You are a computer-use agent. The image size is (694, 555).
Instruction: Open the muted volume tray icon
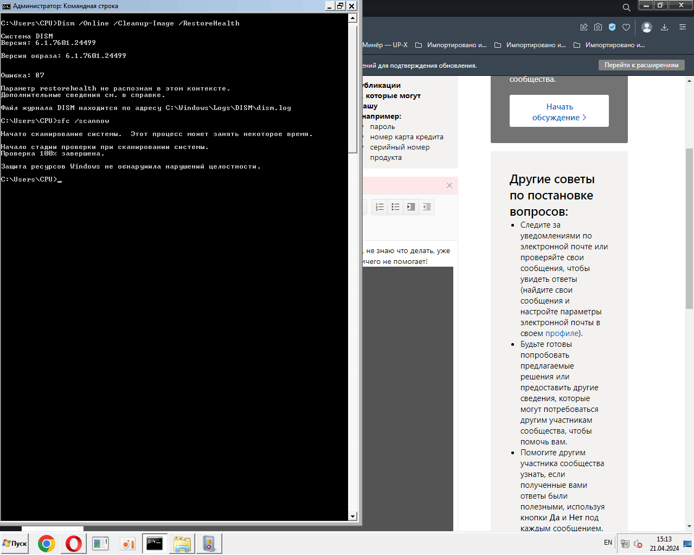coord(638,544)
